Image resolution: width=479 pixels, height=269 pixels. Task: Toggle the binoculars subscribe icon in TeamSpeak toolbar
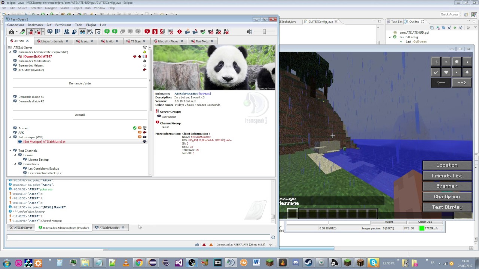point(82,32)
